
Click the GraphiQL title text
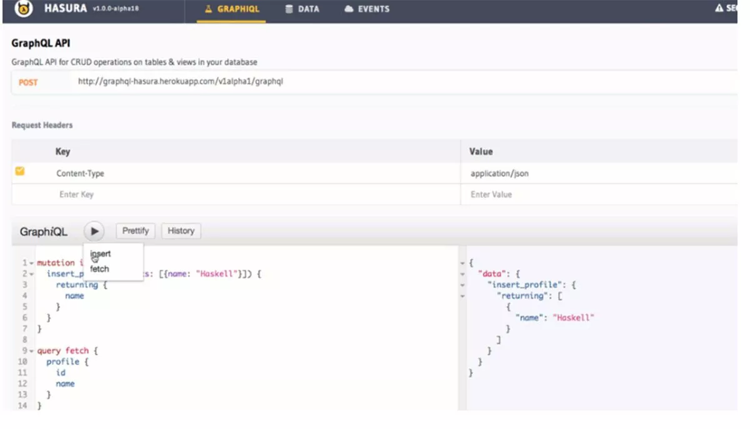click(44, 232)
